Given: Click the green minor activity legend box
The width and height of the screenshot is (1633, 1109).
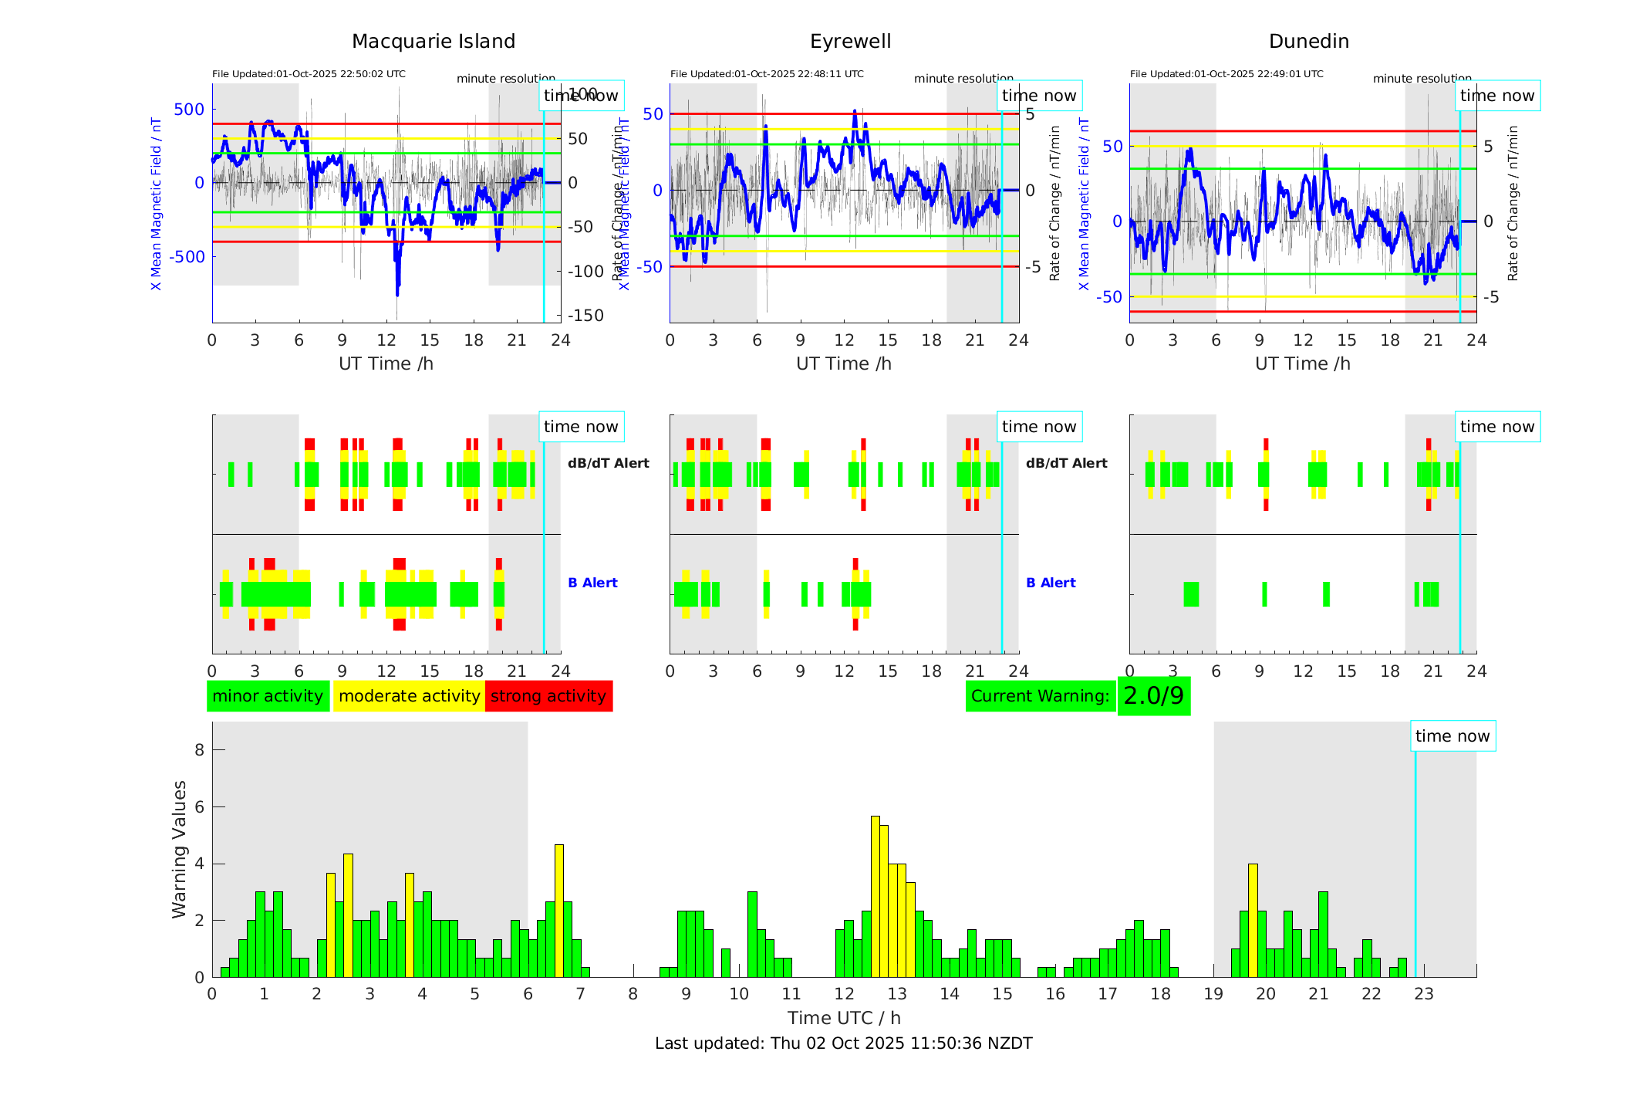Looking at the screenshot, I should (x=268, y=696).
